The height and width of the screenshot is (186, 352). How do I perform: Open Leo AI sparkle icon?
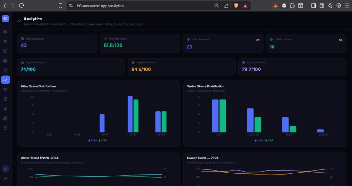[x=330, y=6]
